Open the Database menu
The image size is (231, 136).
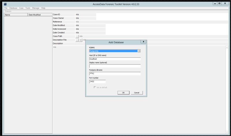coord(13,8)
